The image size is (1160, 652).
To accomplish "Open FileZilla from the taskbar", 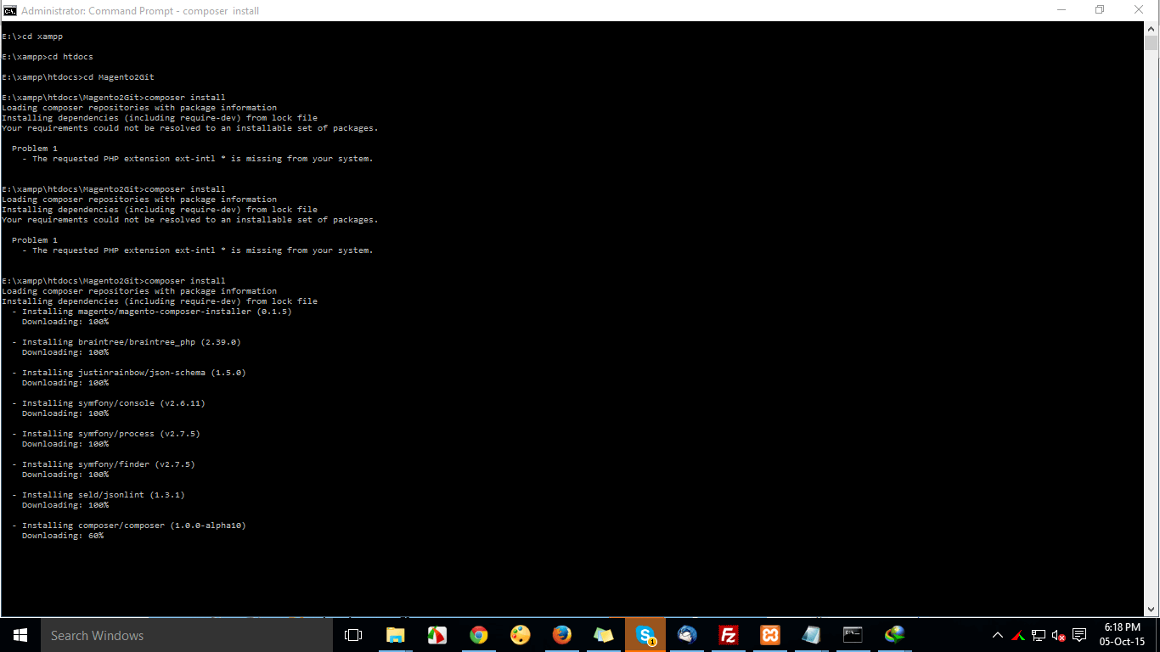I will [729, 635].
